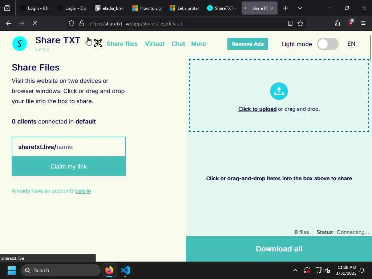
Task: Switch to the inactive ShareTXT tab
Action: coord(222,8)
